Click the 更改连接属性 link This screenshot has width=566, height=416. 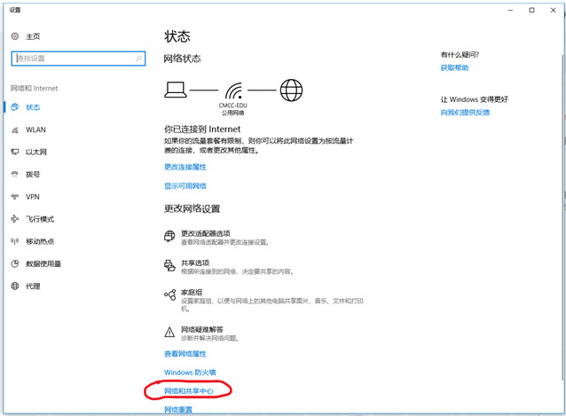185,166
